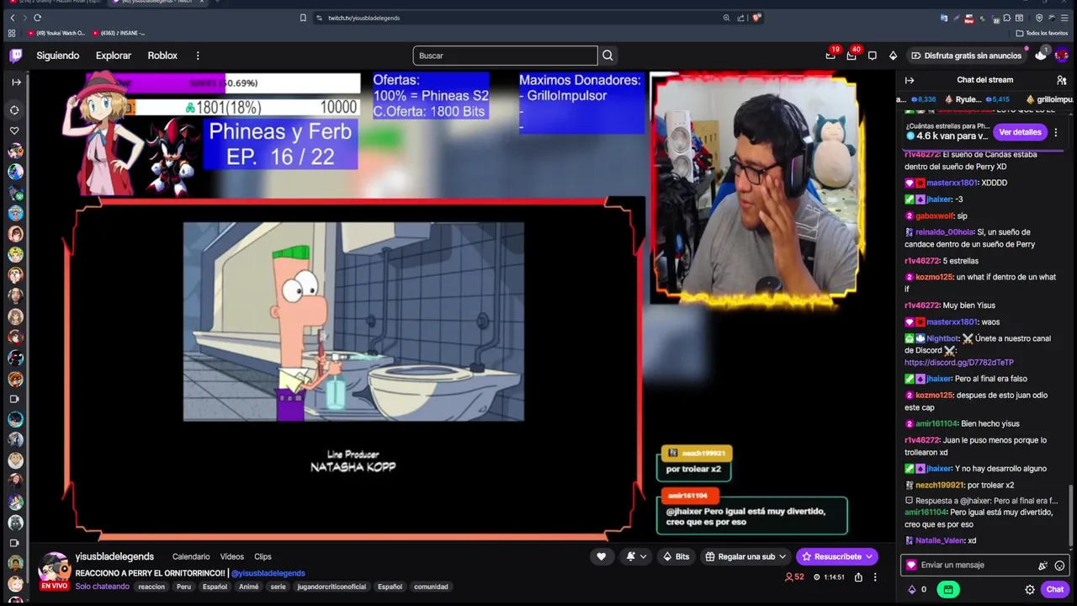
Task: Open the Twitch home logo
Action: [x=16, y=56]
